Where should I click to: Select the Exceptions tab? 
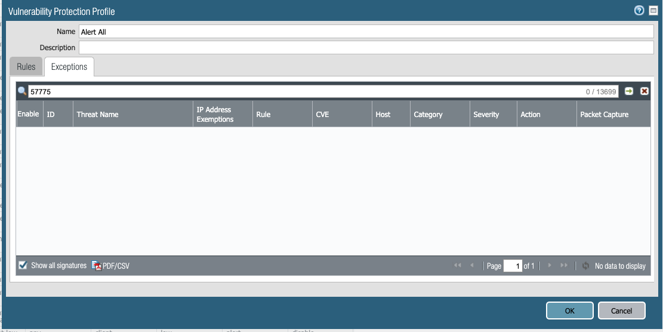(69, 67)
